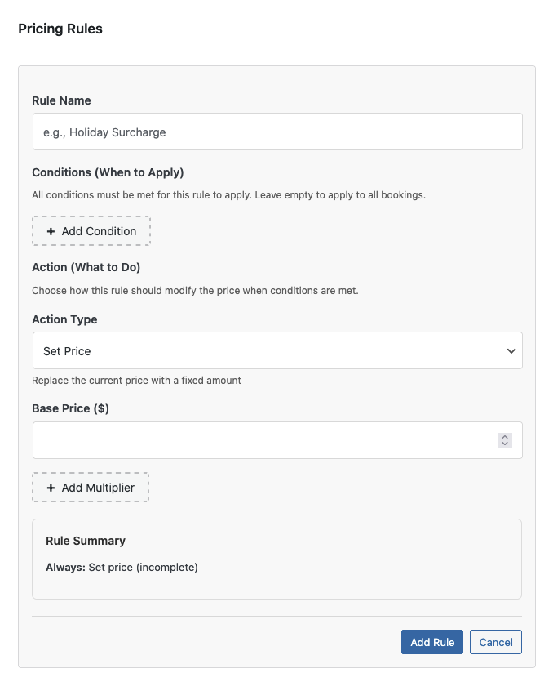Click the Rule Name field label
Image resolution: width=553 pixels, height=691 pixels.
point(61,100)
